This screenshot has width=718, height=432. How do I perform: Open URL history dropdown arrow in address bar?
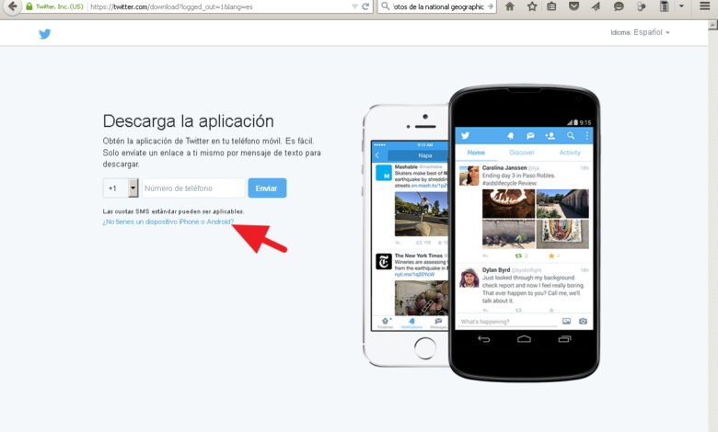pos(354,6)
